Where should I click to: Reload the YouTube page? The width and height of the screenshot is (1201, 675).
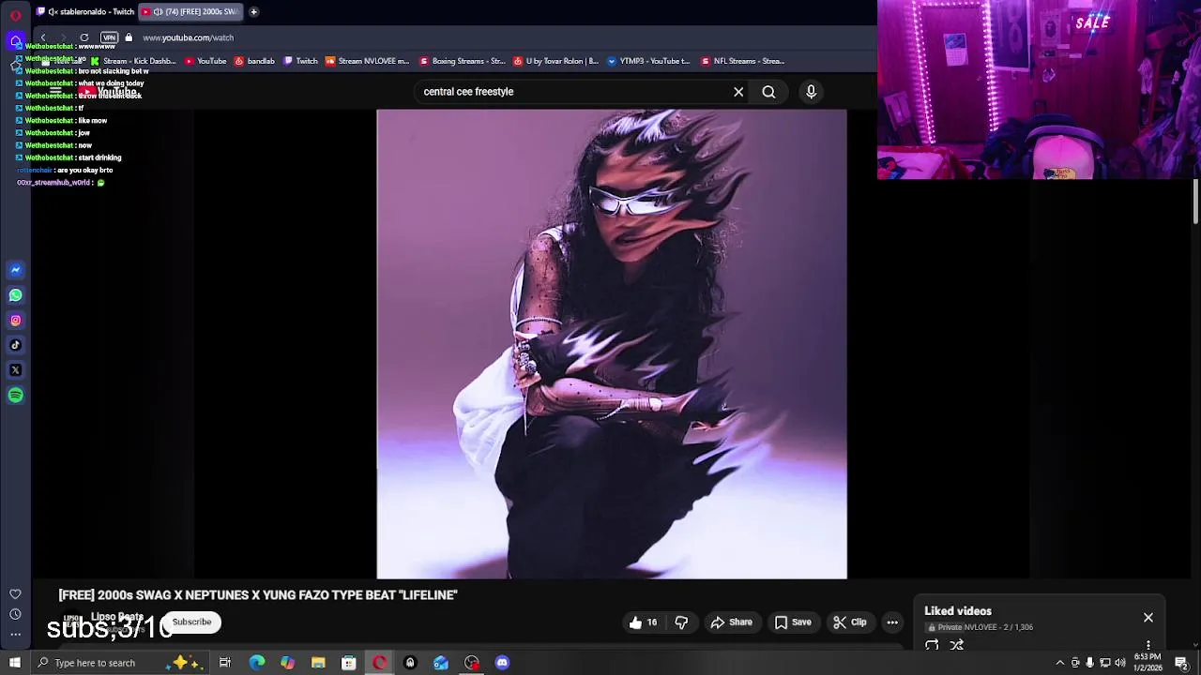84,37
